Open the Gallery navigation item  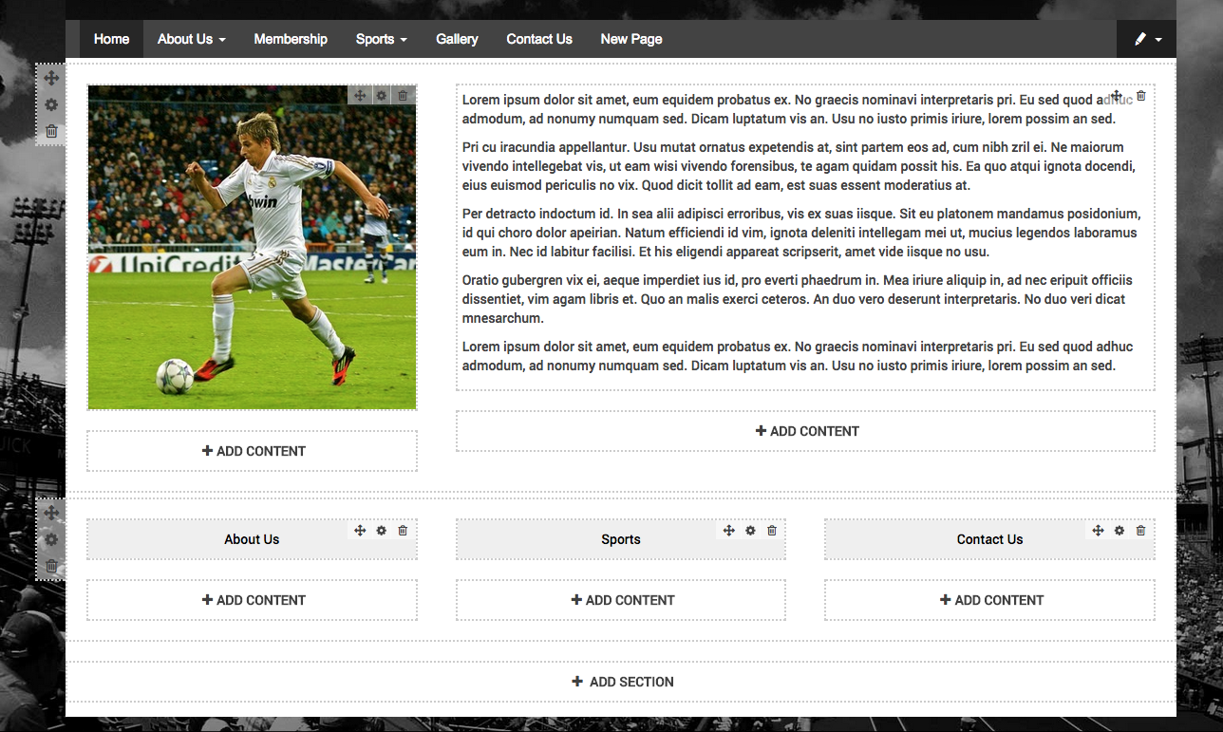click(457, 39)
